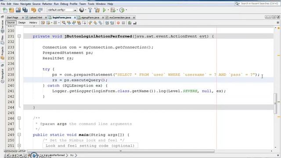
Task: Toggle Highlight Search in editor toolbar
Action: pyautogui.click(x=79, y=23)
